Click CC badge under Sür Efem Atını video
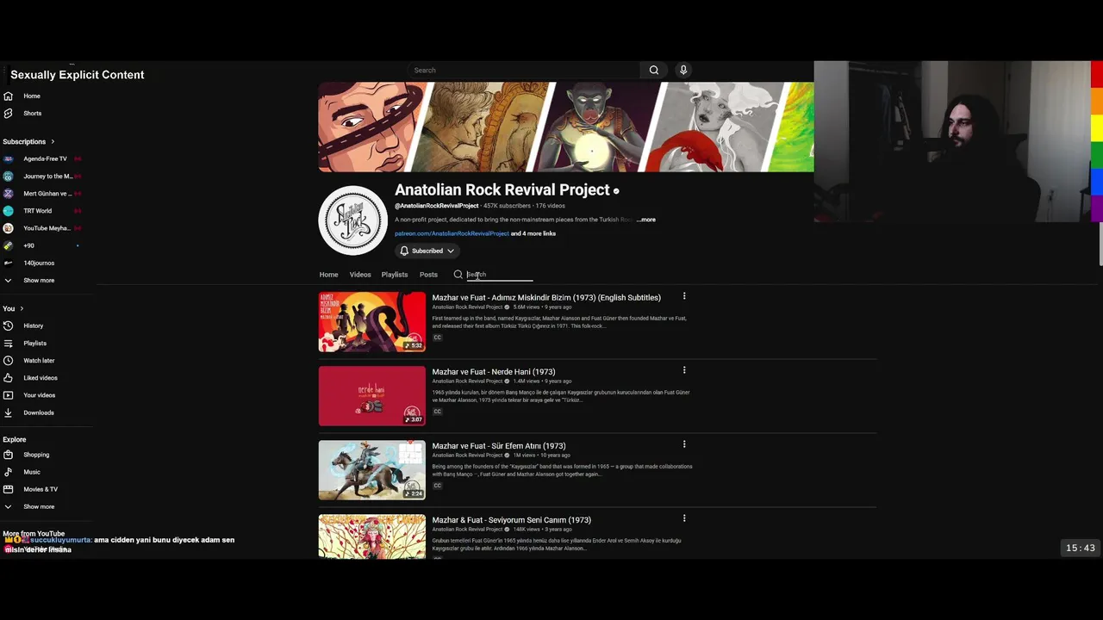Screen dimensions: 1103x620 point(438,486)
